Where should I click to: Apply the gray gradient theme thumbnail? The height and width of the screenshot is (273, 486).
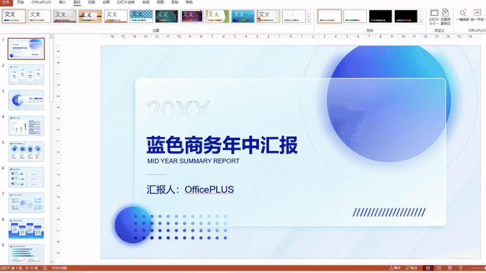coord(65,16)
